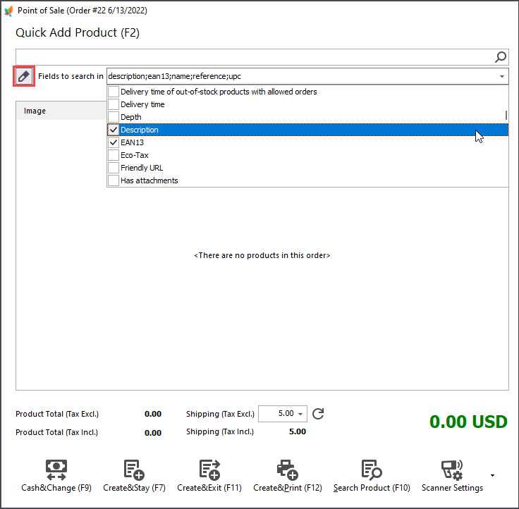Collapse the Fields to search in dropdown

pyautogui.click(x=502, y=76)
